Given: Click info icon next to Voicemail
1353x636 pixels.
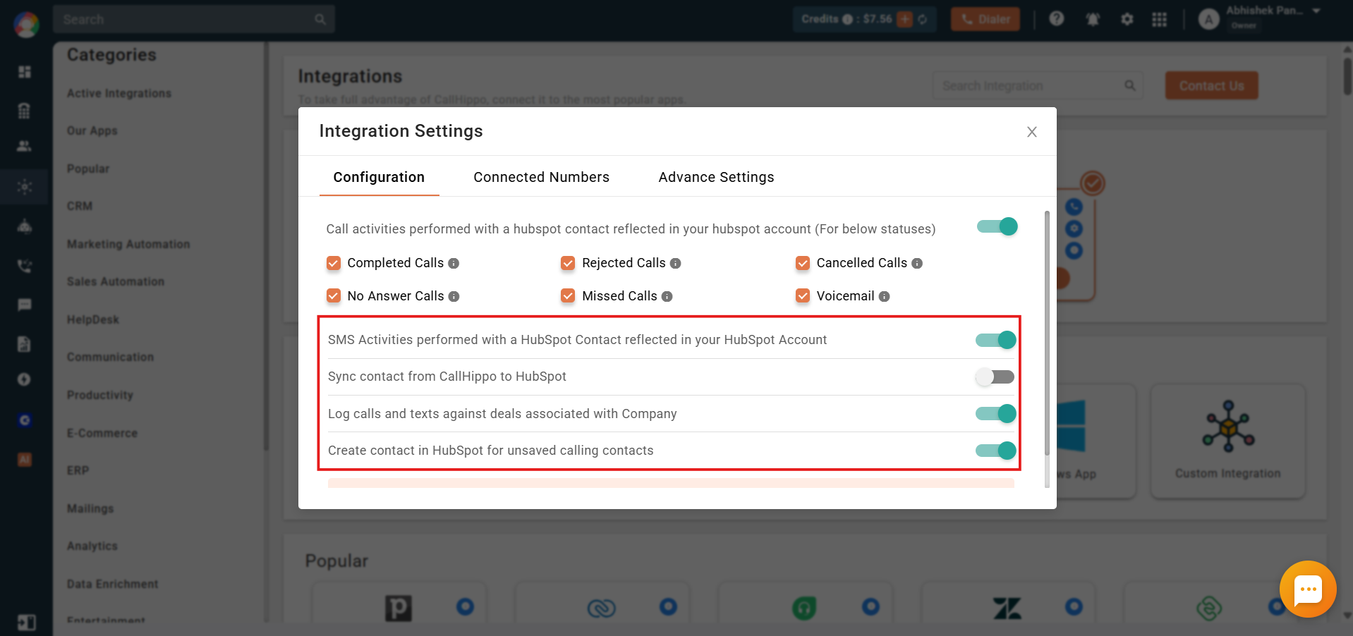Looking at the screenshot, I should click(884, 297).
